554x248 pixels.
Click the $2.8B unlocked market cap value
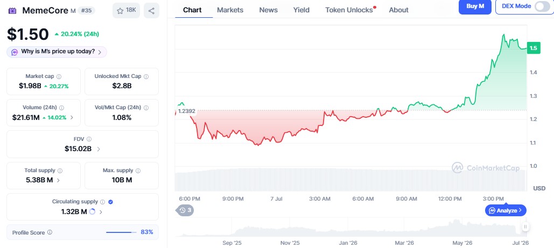[122, 86]
